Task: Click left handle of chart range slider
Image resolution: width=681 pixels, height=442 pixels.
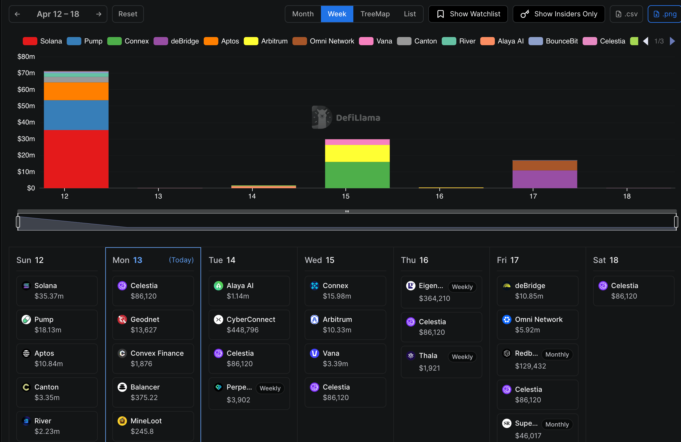Action: [18, 222]
